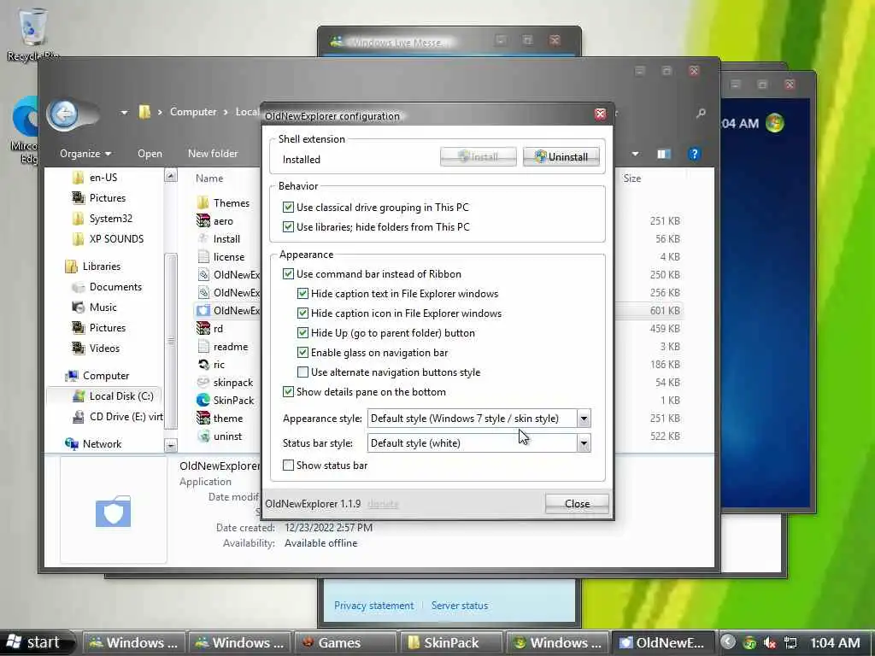The image size is (875, 656).
Task: Uncheck Use command bar instead of Ribbon
Action: click(288, 274)
